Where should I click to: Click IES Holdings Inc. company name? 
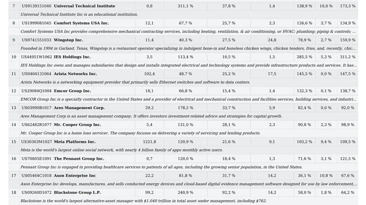[x=72, y=57]
